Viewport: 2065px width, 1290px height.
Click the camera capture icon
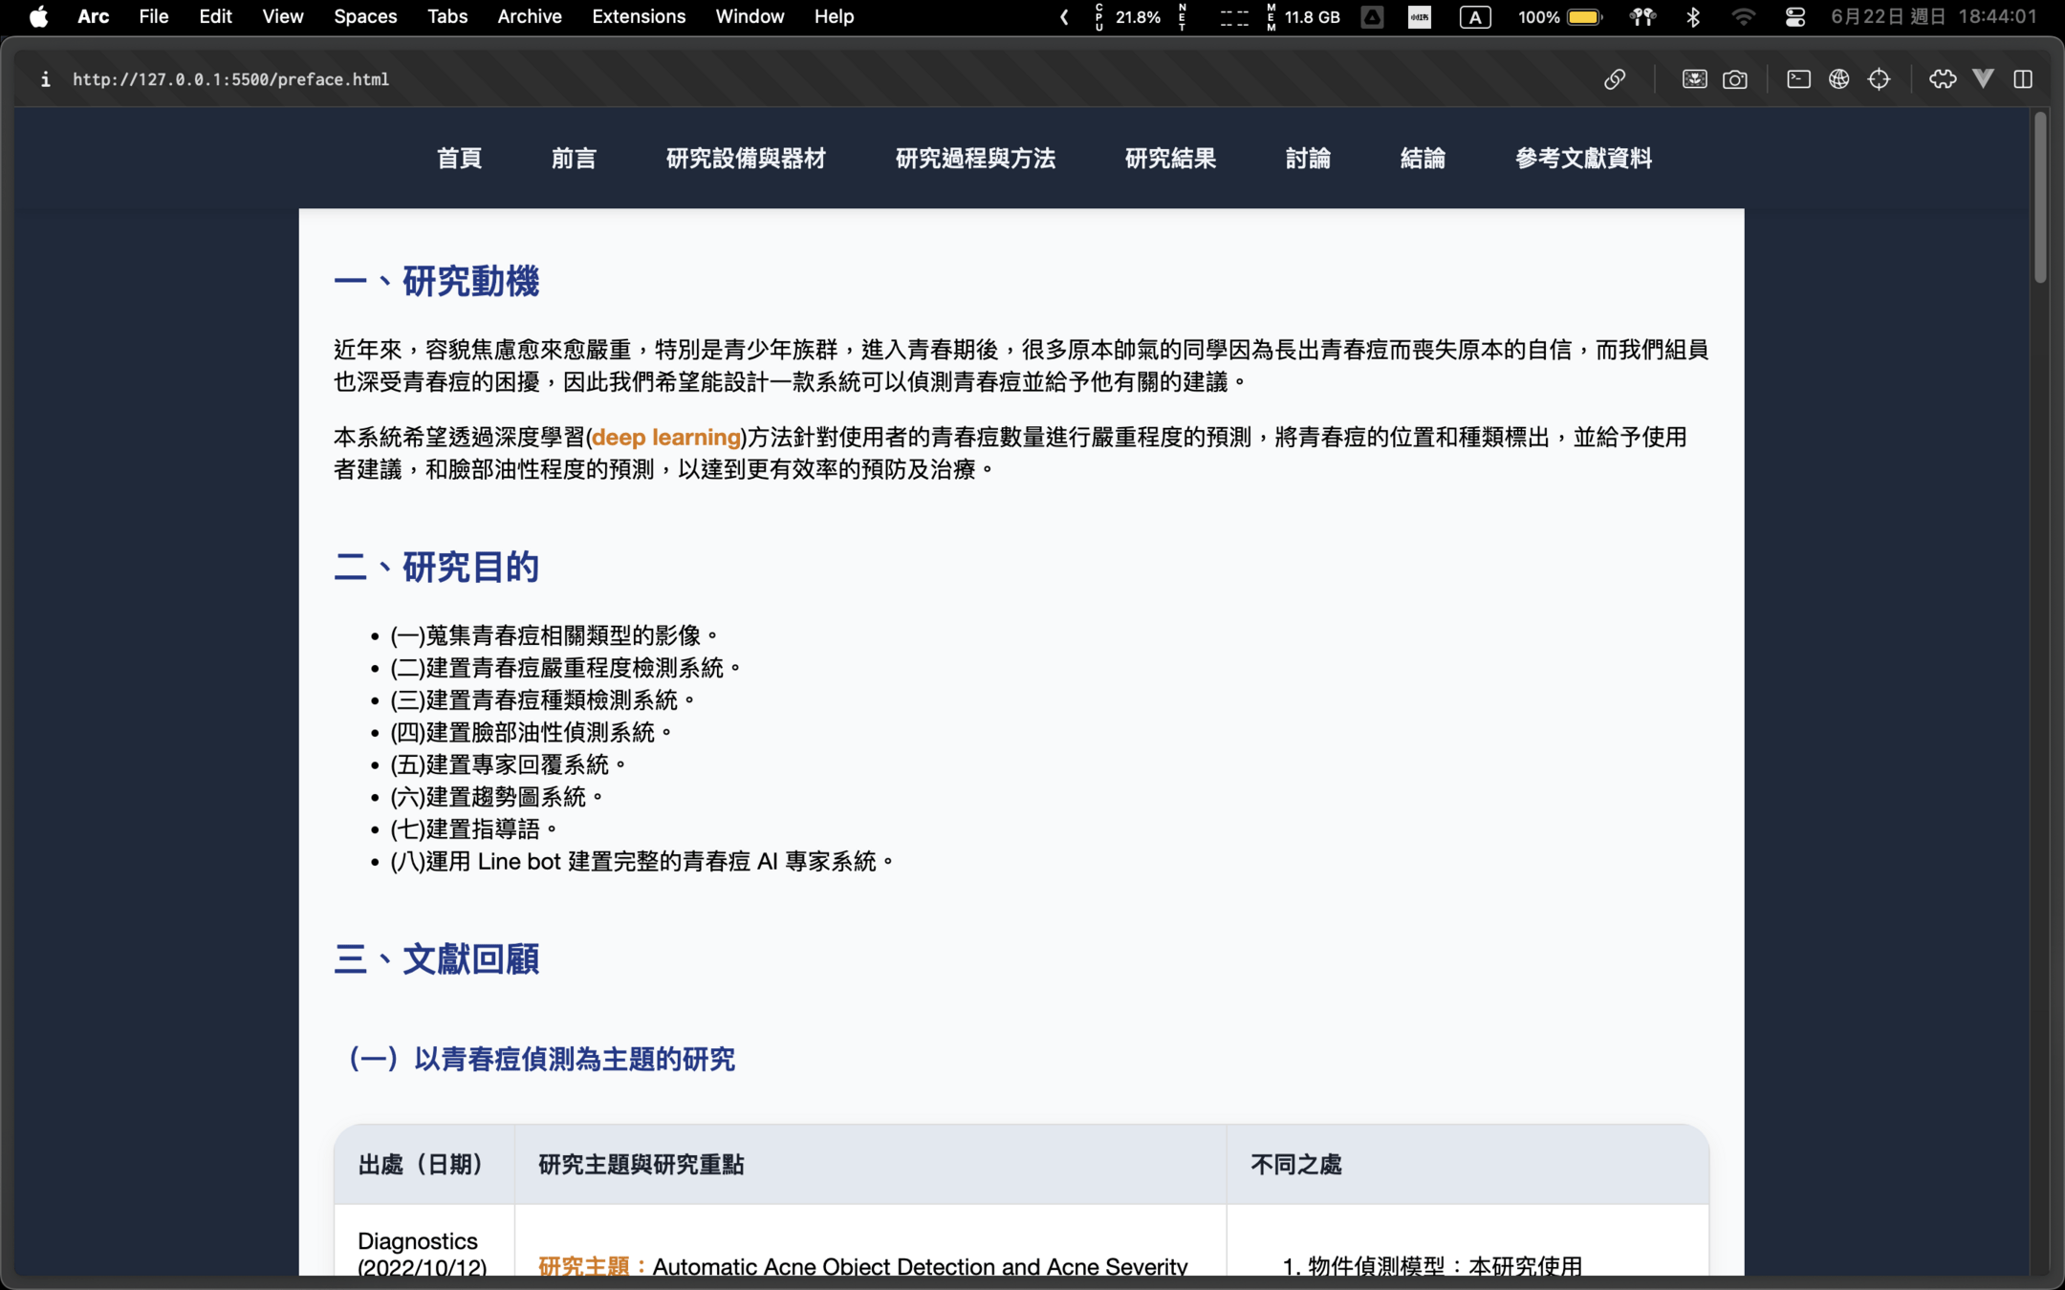(x=1734, y=79)
